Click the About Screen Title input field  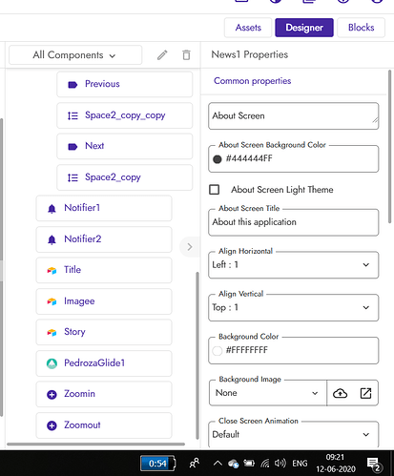pyautogui.click(x=293, y=222)
